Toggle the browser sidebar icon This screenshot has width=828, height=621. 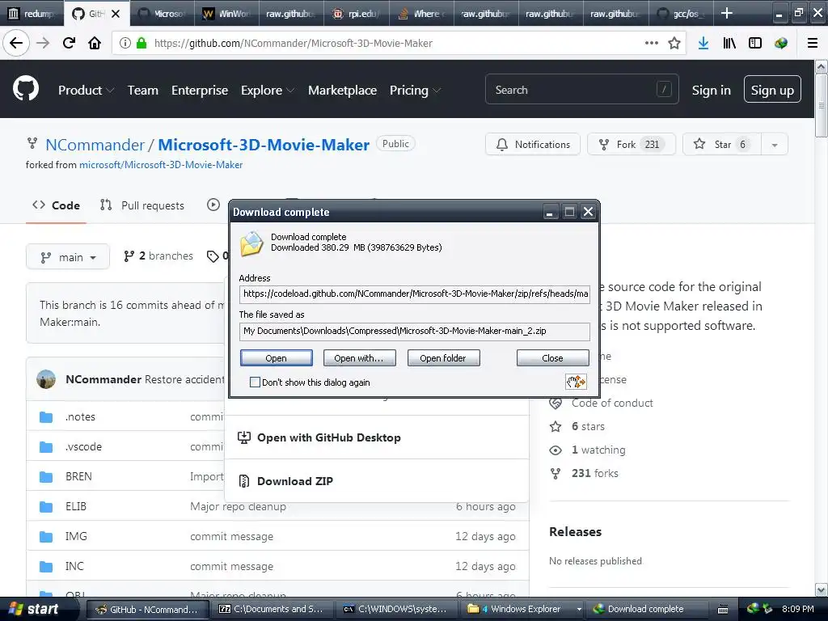(755, 44)
